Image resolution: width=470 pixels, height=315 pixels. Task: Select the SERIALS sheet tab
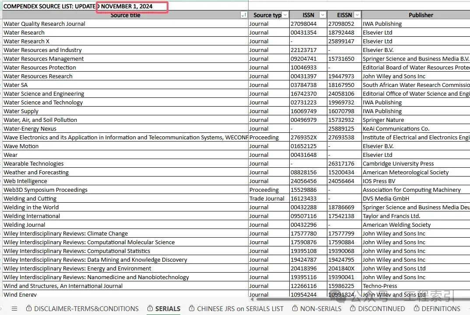(x=164, y=309)
